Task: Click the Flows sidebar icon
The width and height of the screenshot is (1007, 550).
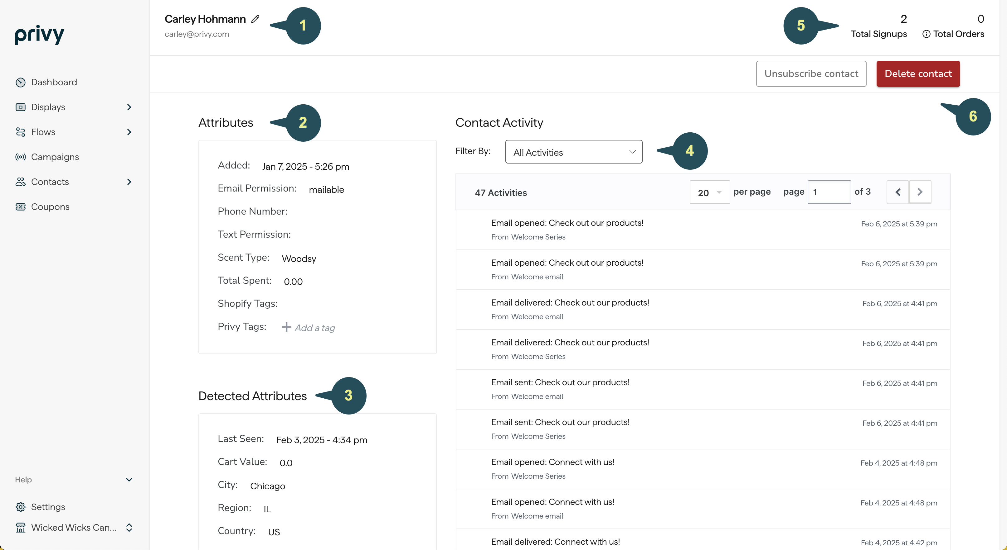Action: click(20, 132)
